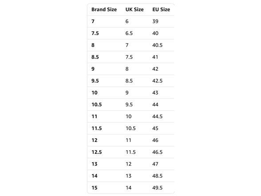Click the Brand Size column header
This screenshot has width=261, height=196.
(x=104, y=9)
